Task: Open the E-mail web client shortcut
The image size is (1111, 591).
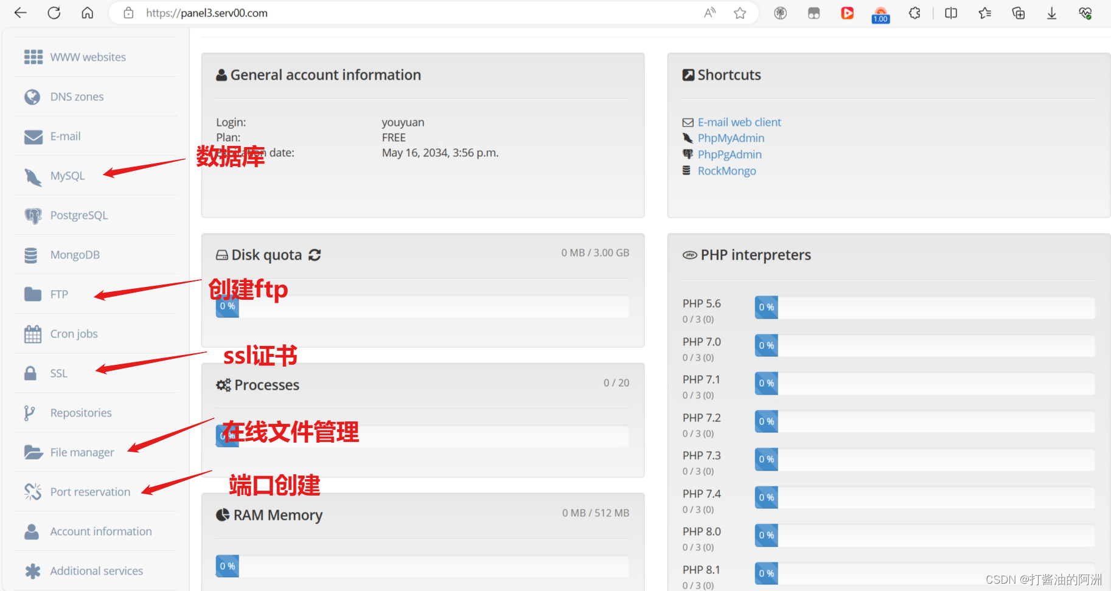Action: tap(739, 122)
